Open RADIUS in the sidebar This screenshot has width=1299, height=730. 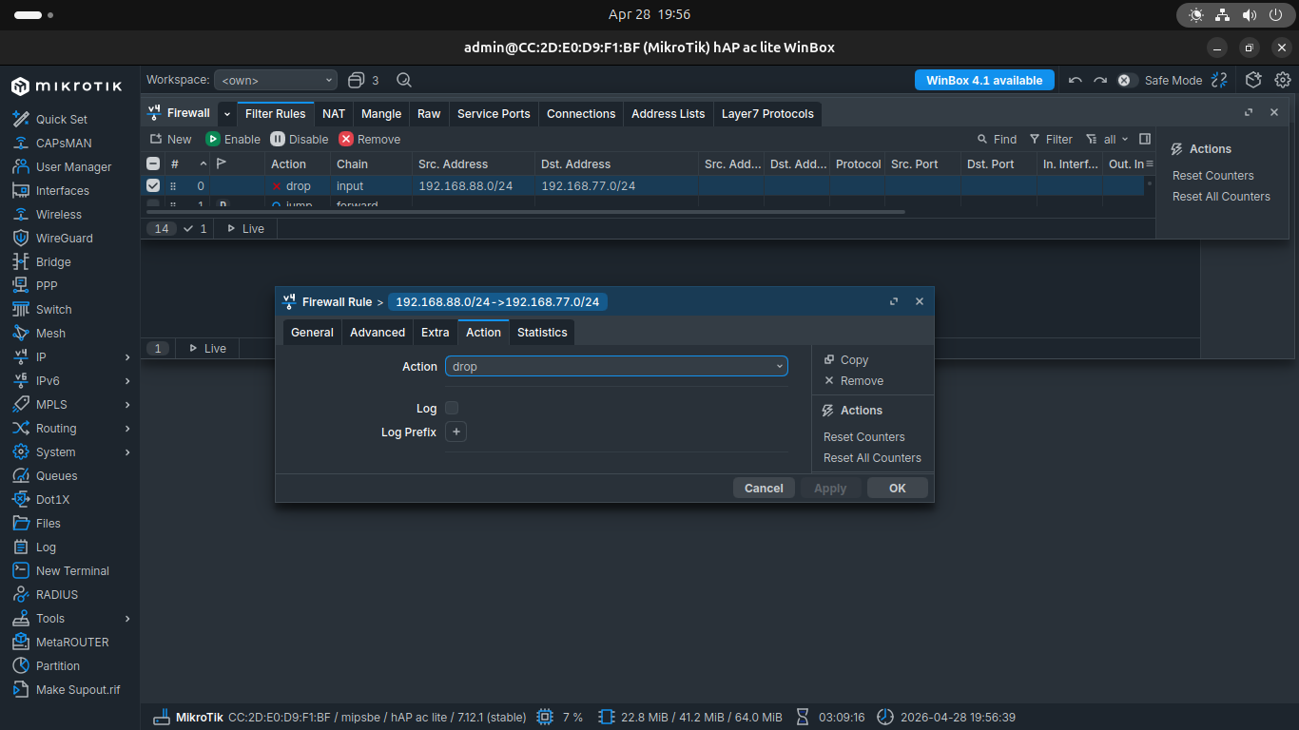point(57,594)
